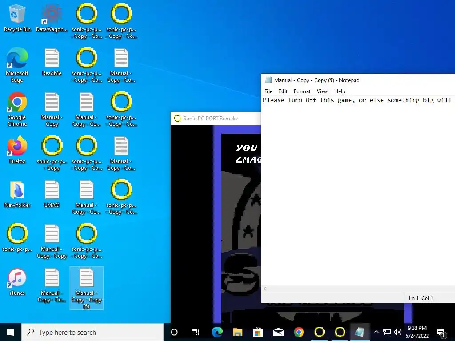Launch Microsoft Edge from the taskbar
The width and height of the screenshot is (455, 341).
tap(217, 332)
